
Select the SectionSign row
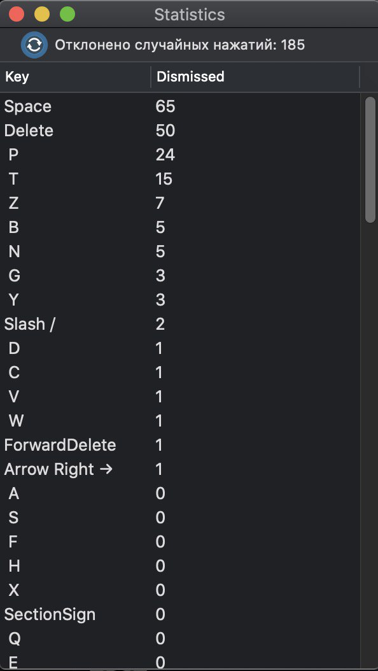(x=180, y=614)
